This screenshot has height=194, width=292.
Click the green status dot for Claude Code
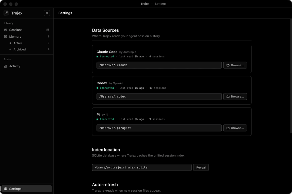(x=97, y=57)
